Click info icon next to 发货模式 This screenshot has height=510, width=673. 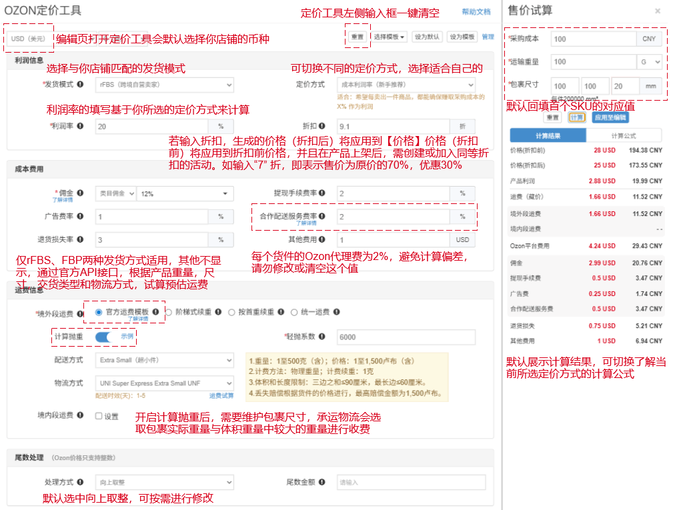(81, 85)
